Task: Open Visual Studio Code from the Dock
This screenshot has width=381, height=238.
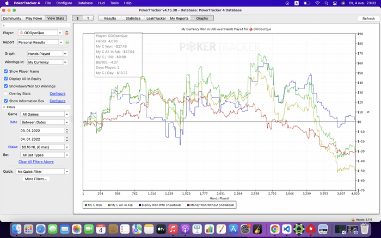Action: (x=287, y=229)
